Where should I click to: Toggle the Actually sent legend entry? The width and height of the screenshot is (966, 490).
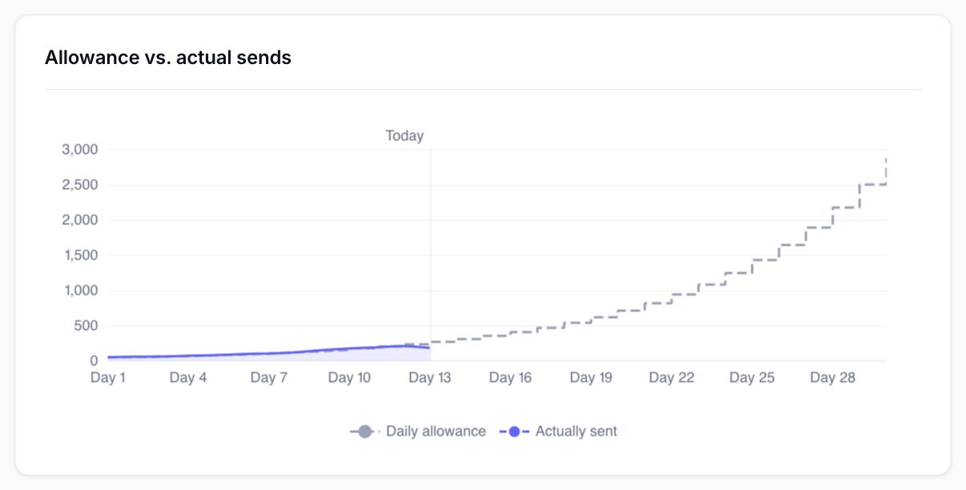coord(558,432)
